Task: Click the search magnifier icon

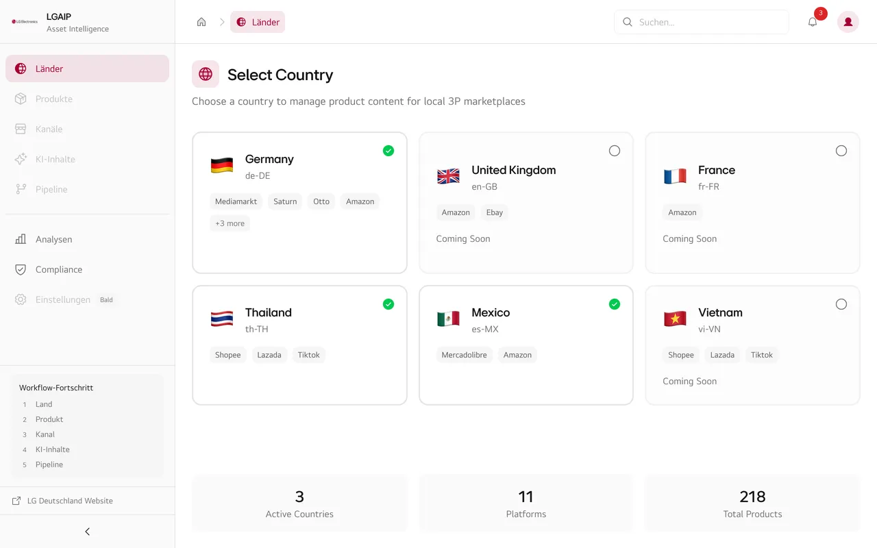Action: click(x=627, y=22)
